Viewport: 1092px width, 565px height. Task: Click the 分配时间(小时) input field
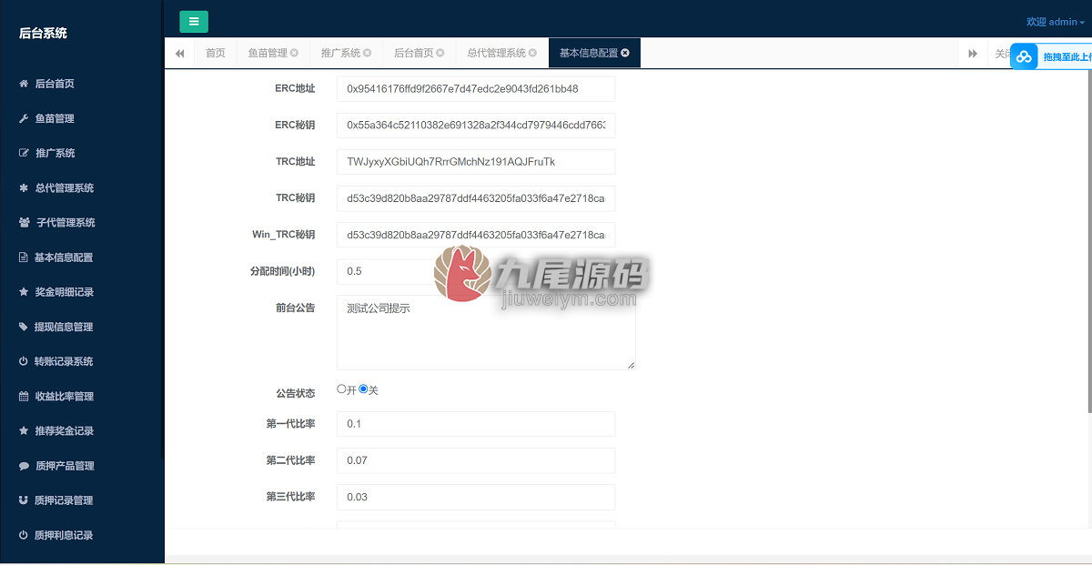point(476,271)
